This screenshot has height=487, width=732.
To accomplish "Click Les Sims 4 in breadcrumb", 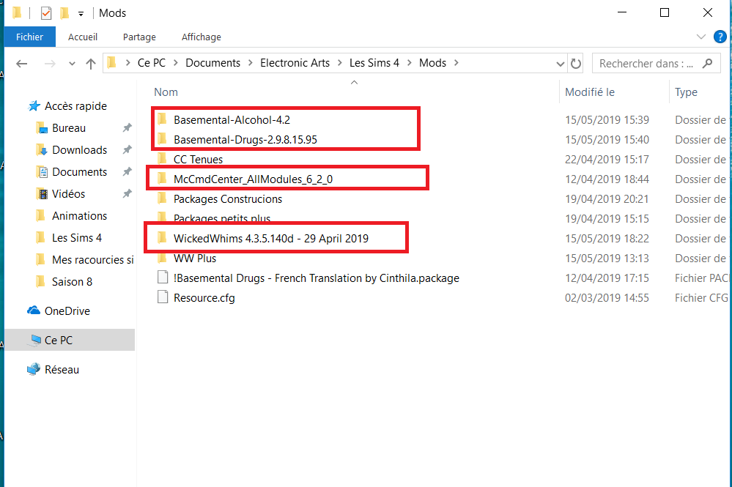I will click(x=374, y=63).
